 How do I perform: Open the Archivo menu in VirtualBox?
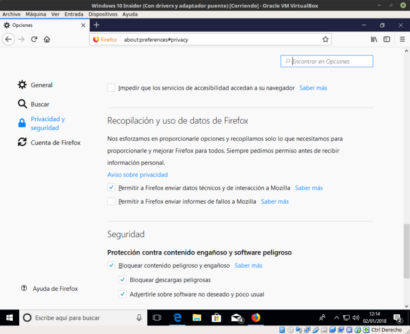11,14
